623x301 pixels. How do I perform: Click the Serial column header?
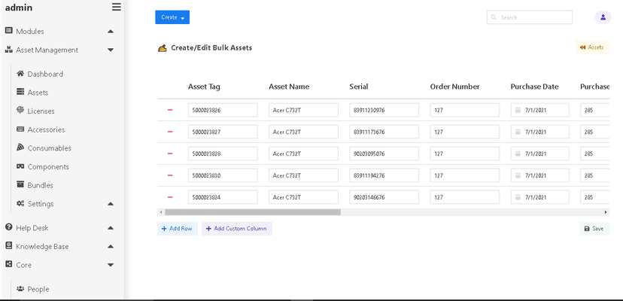pos(359,87)
